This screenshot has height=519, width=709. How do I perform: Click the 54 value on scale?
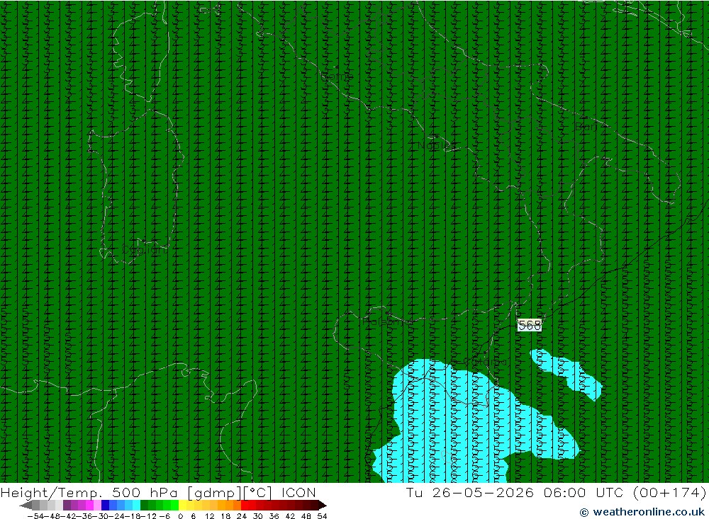tap(322, 516)
